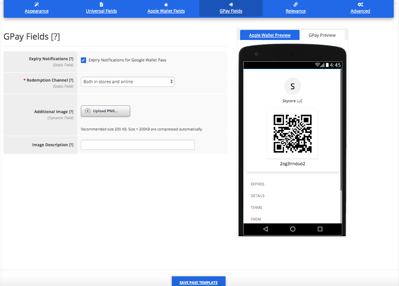Click the Wi-Fi icon in phone status bar
The image size is (399, 286).
(x=317, y=65)
